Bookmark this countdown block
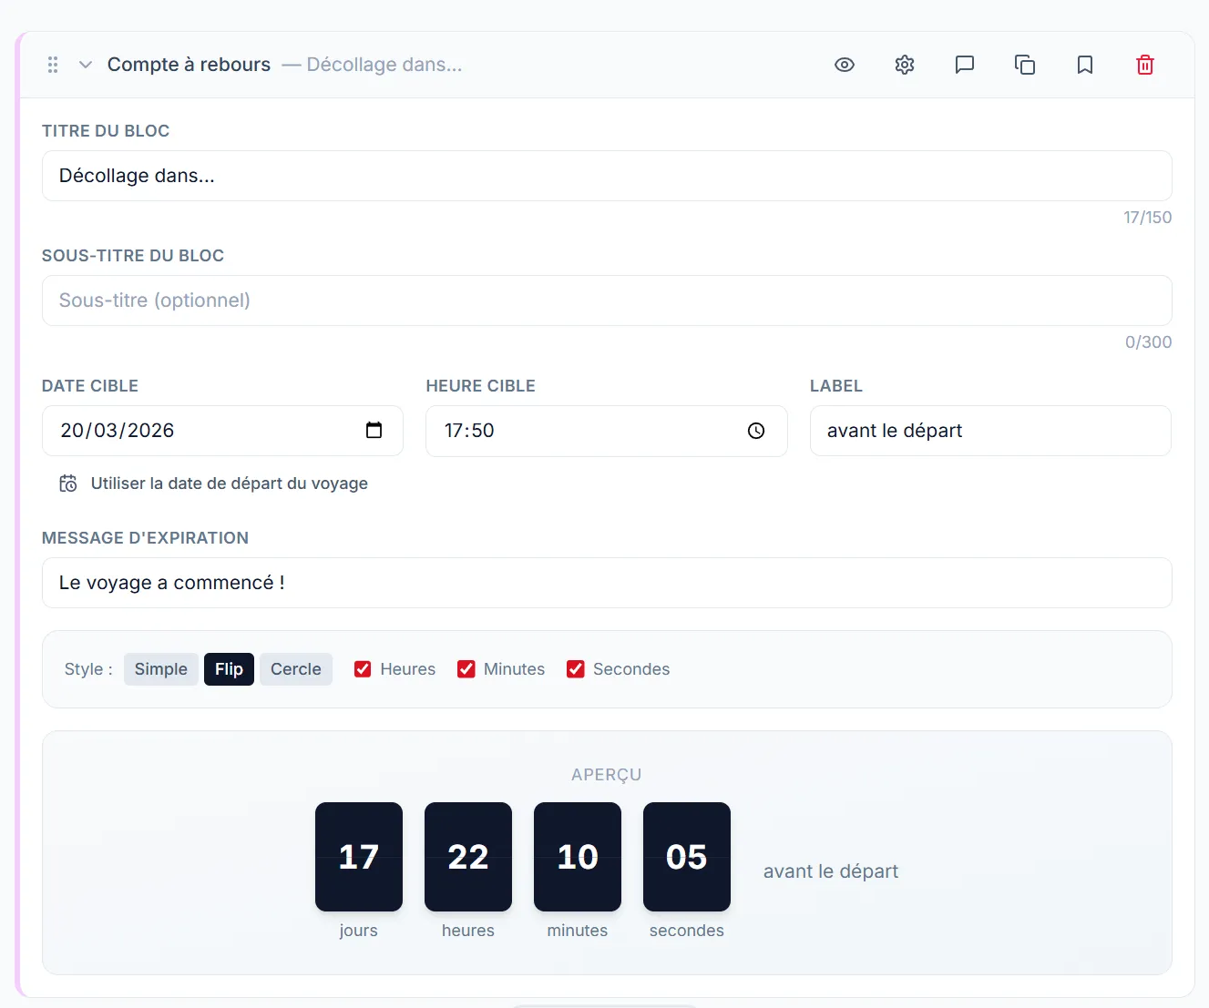The image size is (1209, 1008). tap(1085, 65)
